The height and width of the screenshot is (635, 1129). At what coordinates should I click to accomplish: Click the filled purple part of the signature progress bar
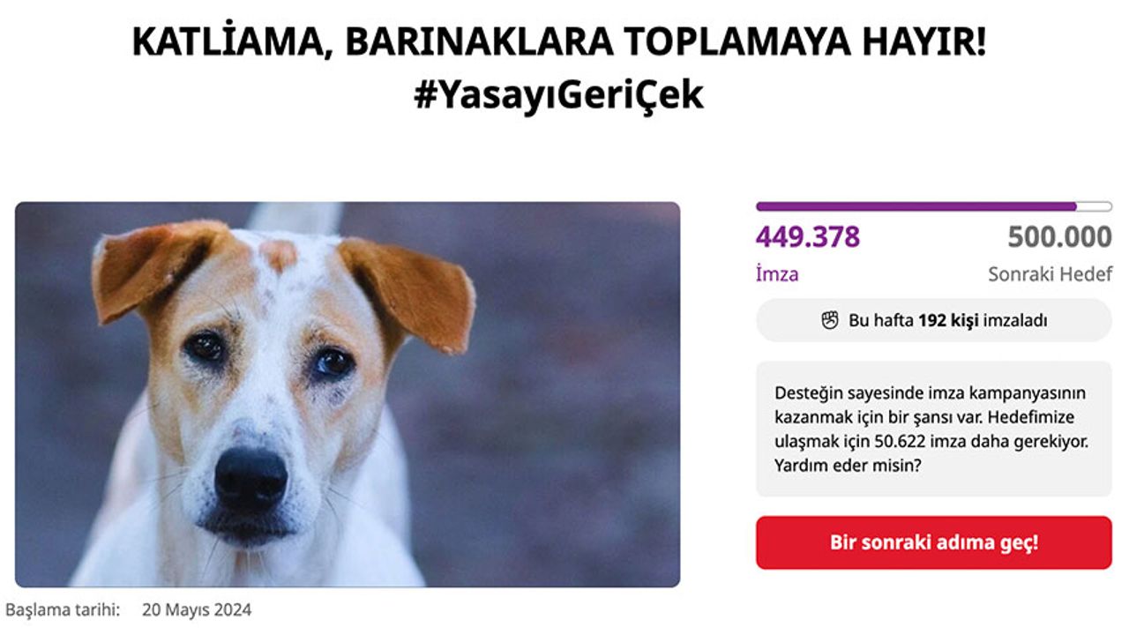tap(916, 206)
